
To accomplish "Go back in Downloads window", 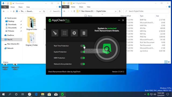I will tap(4, 11).
